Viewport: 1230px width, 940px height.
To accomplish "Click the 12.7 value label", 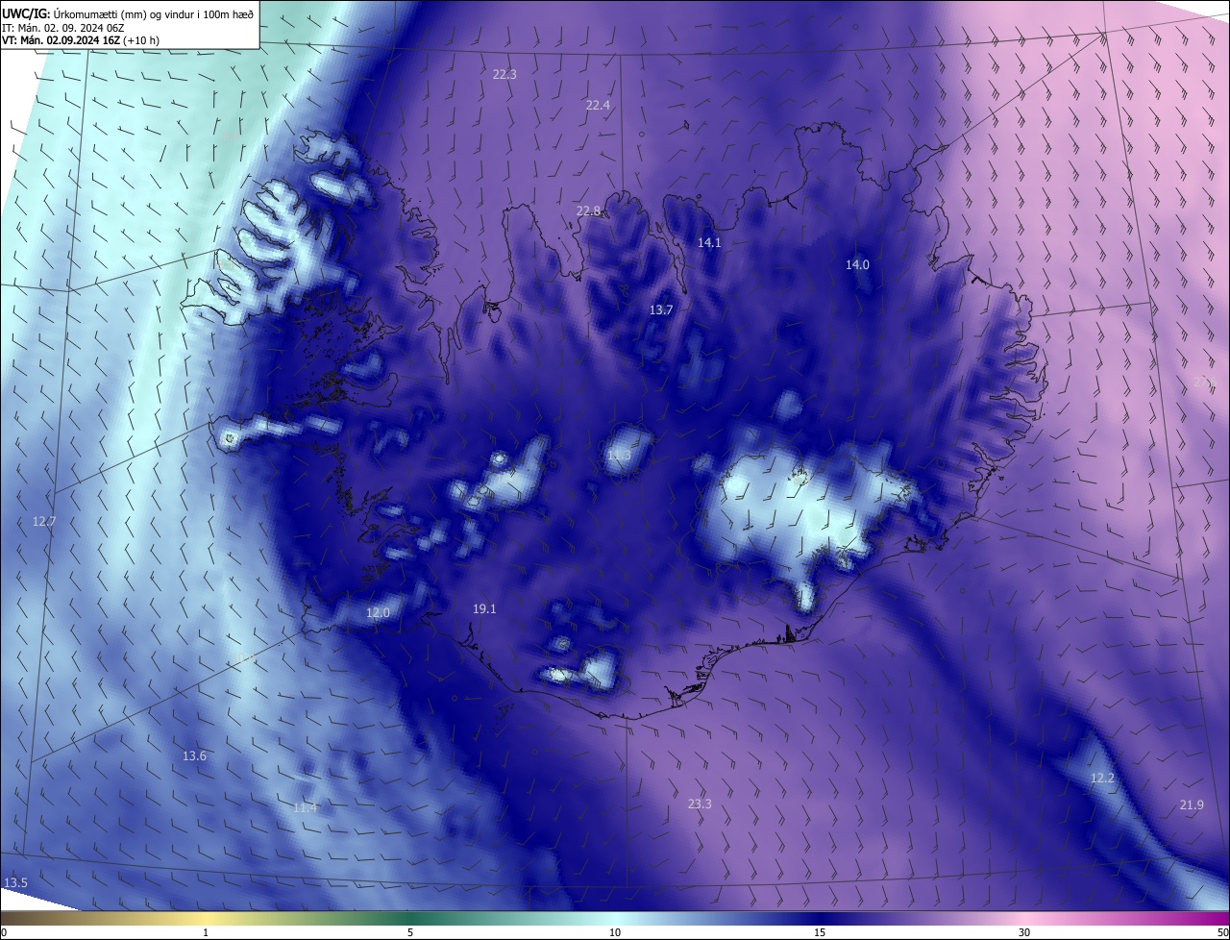I will tap(44, 522).
